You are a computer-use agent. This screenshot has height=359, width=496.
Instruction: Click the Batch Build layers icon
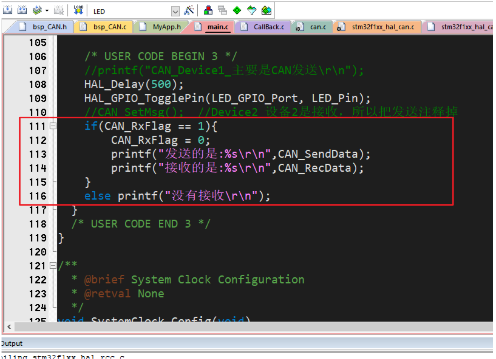point(37,10)
